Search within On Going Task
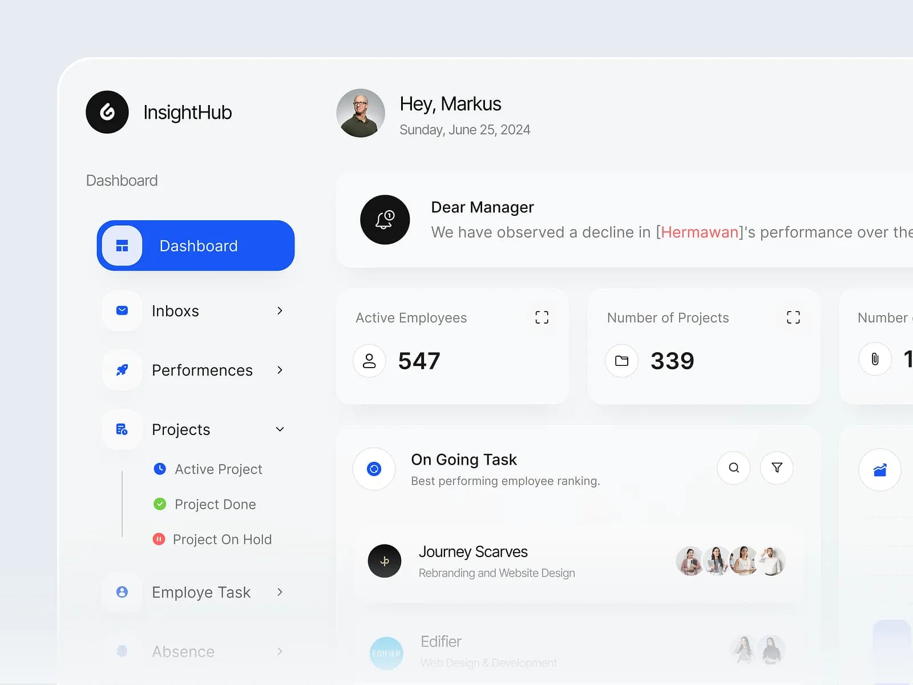Screen dimensions: 913x685 tap(734, 468)
